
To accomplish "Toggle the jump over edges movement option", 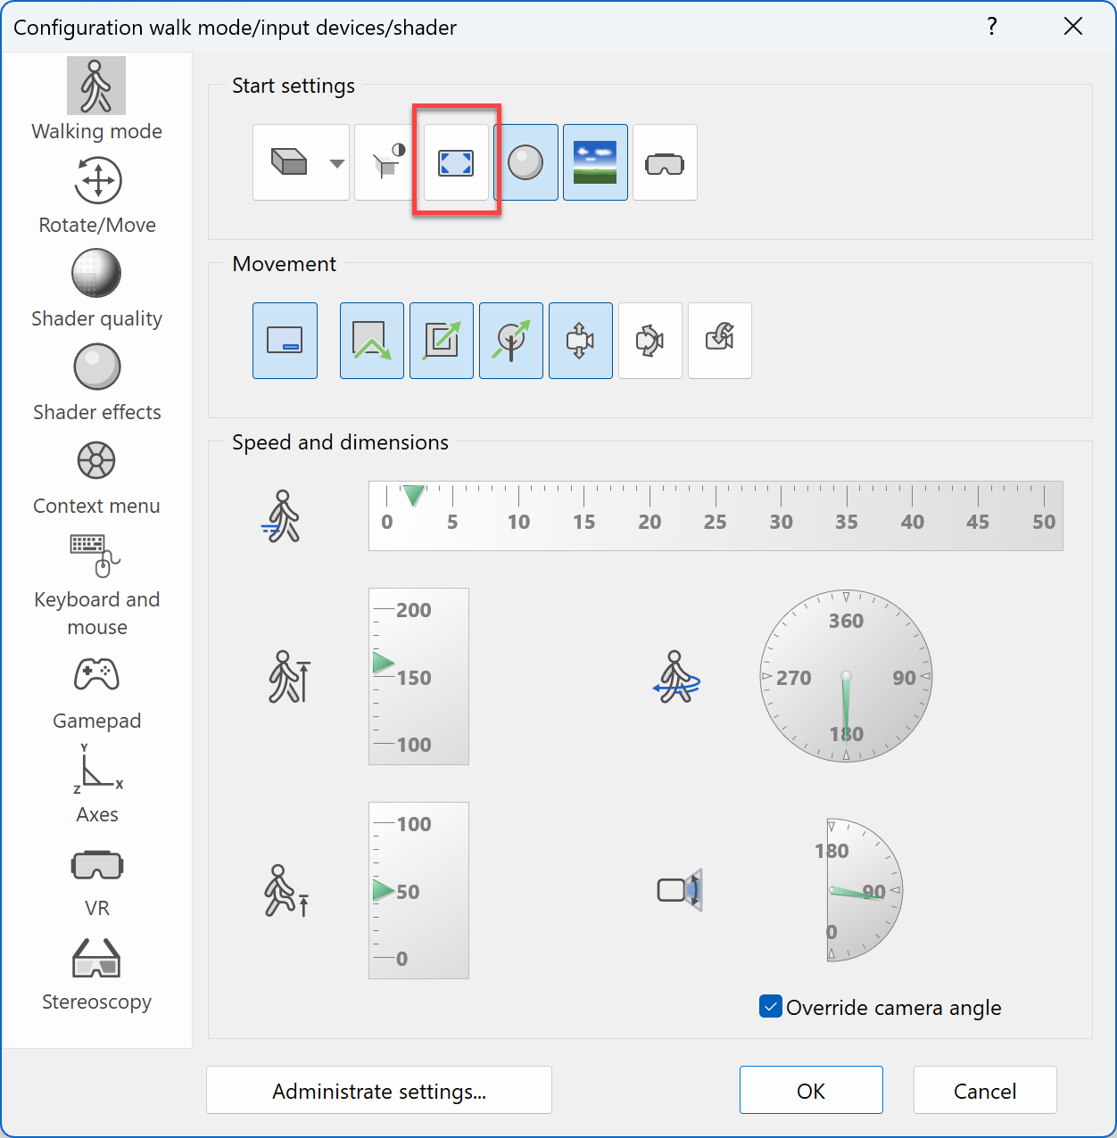I will coord(371,341).
